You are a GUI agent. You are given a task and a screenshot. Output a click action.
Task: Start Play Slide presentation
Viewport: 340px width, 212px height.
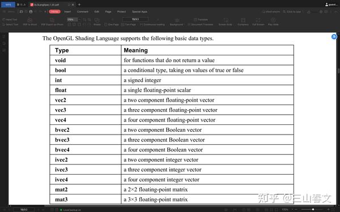pyautogui.click(x=273, y=21)
